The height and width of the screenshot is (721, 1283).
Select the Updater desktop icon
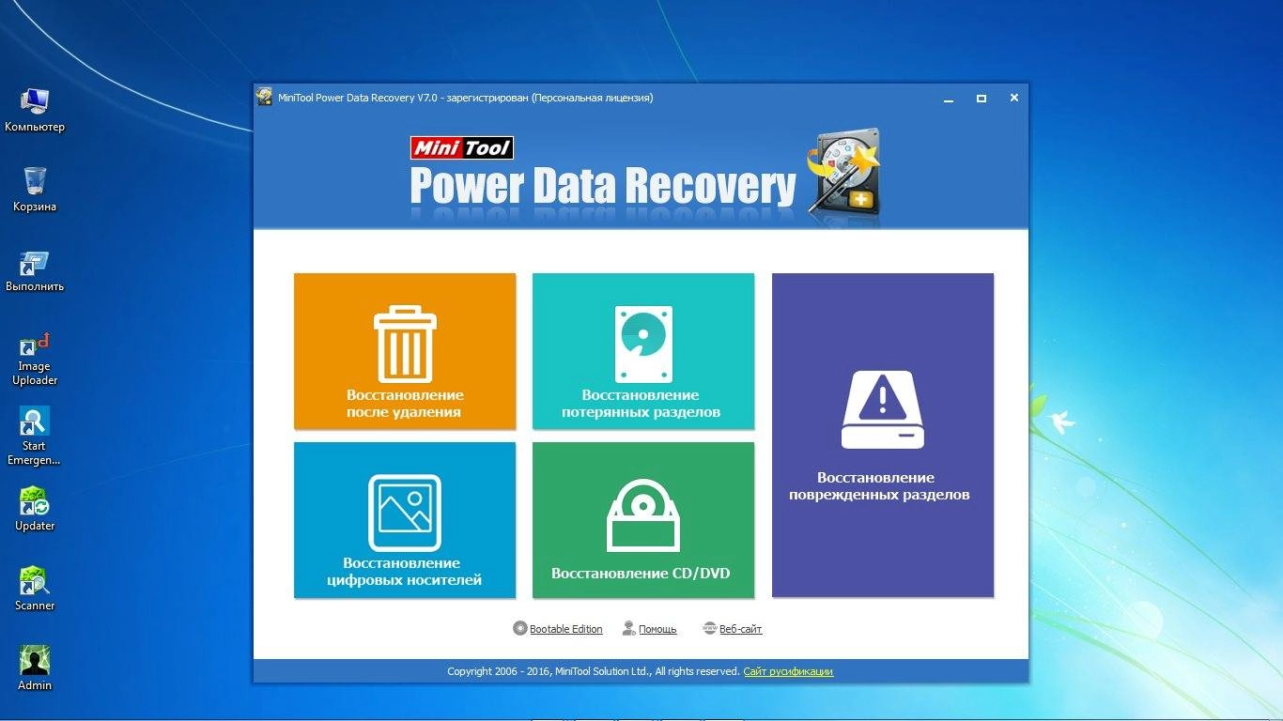pyautogui.click(x=35, y=510)
